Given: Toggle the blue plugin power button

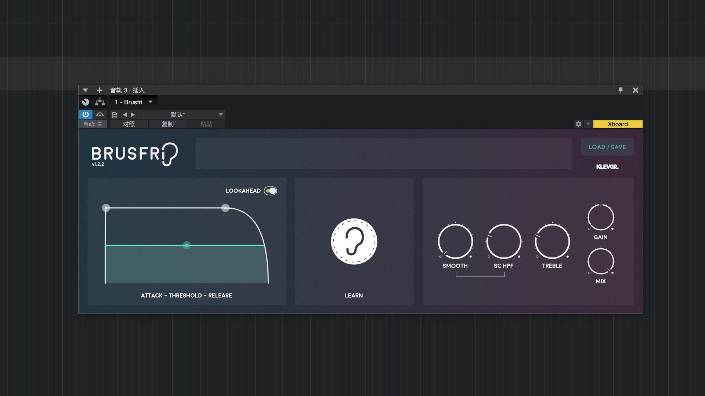Looking at the screenshot, I should coord(86,114).
